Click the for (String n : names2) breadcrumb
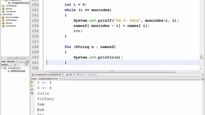The height and width of the screenshot is (115, 205). coord(85,75)
